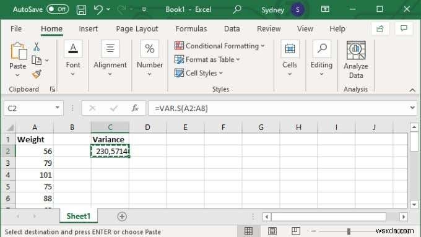Select the Home ribbon tab
The height and width of the screenshot is (237, 421).
51,28
